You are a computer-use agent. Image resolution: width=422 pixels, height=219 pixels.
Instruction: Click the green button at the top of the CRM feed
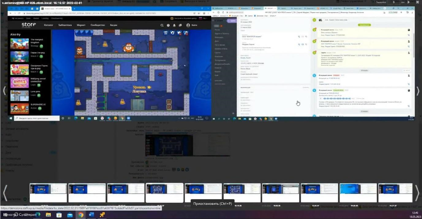tap(364, 25)
